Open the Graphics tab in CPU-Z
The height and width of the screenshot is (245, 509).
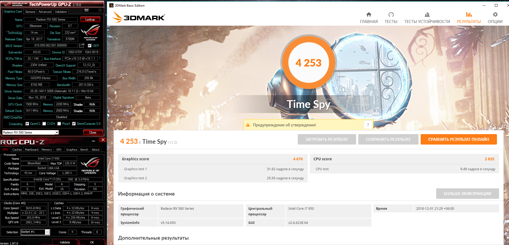[x=72, y=150]
